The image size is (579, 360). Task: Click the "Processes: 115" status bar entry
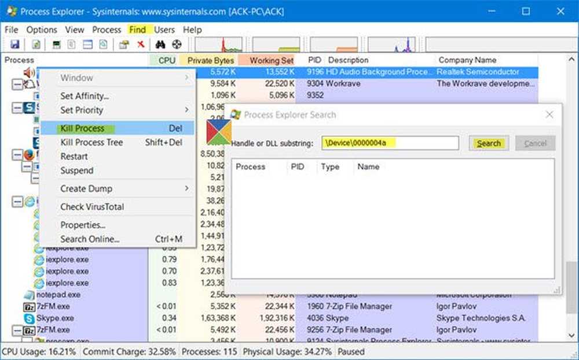coord(209,352)
